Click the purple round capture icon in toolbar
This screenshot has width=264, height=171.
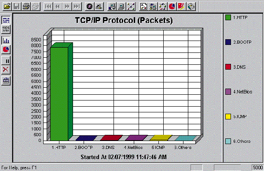pyautogui.click(x=89, y=7)
